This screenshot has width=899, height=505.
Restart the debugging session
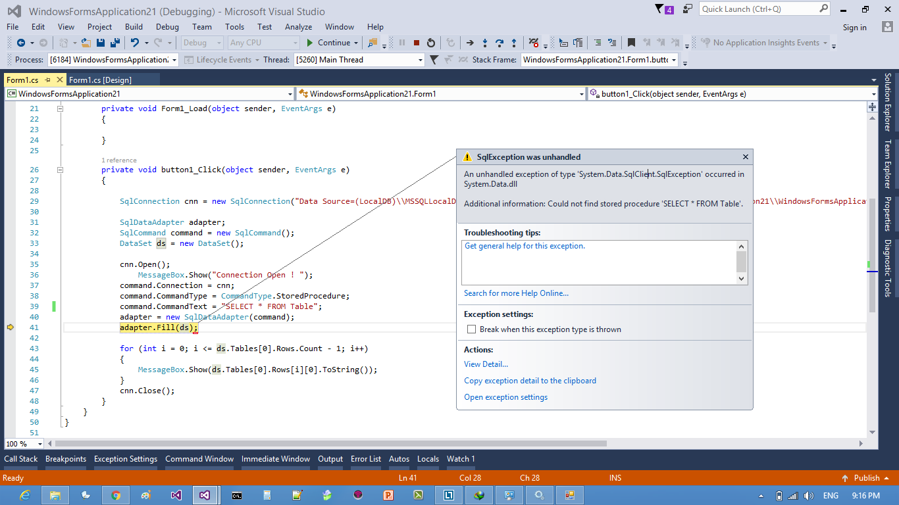(431, 43)
